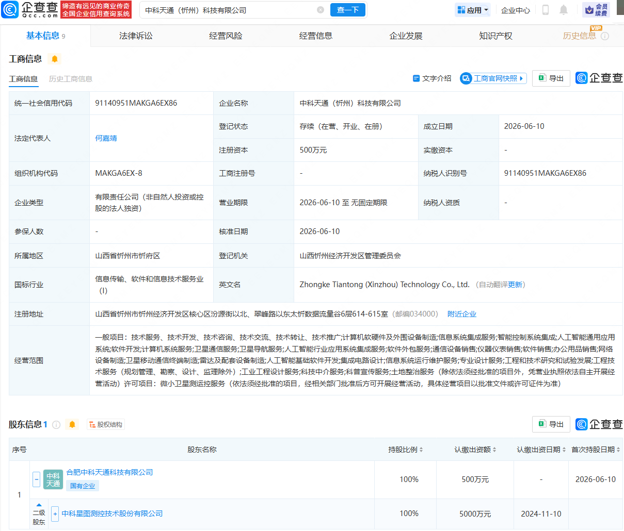
Task: Click the 成立日期 value 2026-06-10
Action: [524, 126]
